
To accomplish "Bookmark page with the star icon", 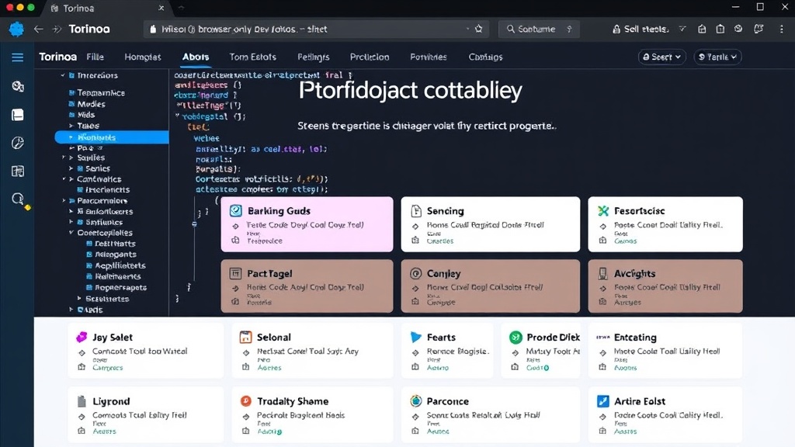I will (478, 29).
